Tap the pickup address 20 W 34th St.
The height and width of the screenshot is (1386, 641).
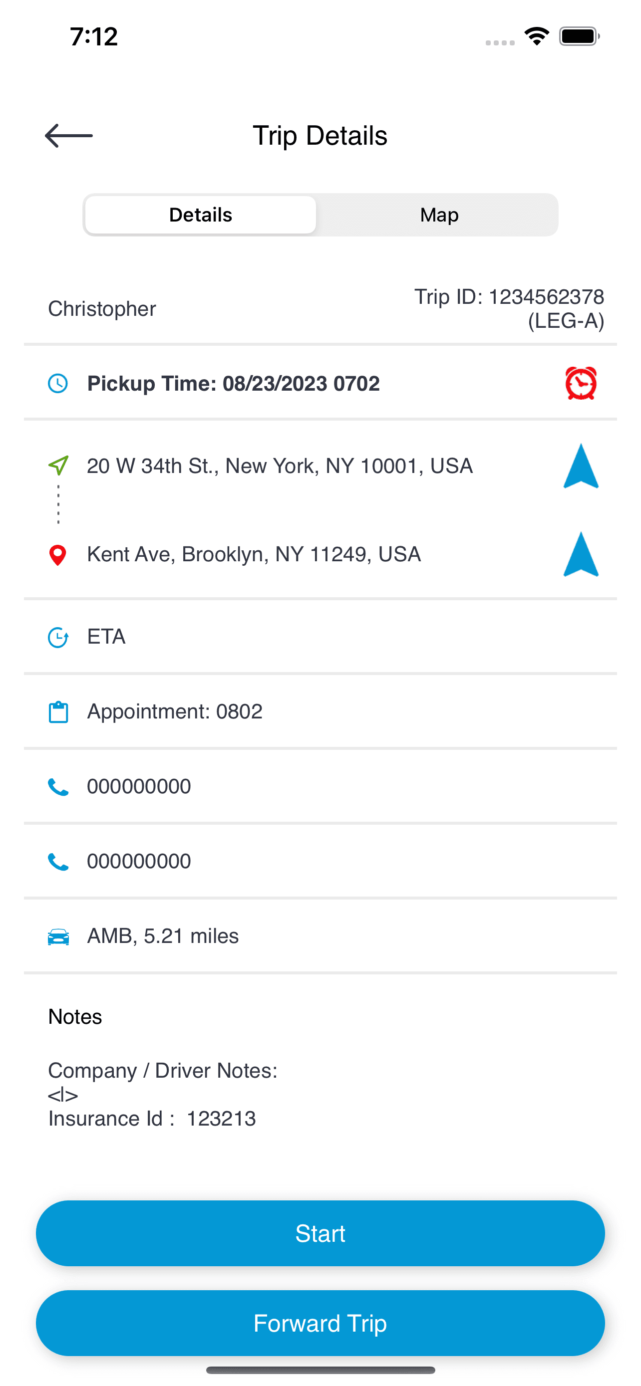pyautogui.click(x=280, y=466)
